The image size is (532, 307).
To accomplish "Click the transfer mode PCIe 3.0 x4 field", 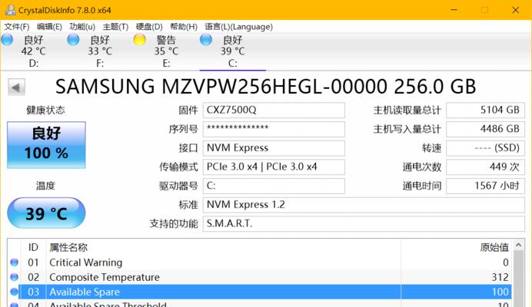I will (274, 167).
